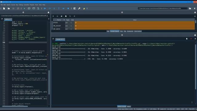Click conda environment status bar entry
Screen dimensions: 197x111
coord(125,109)
